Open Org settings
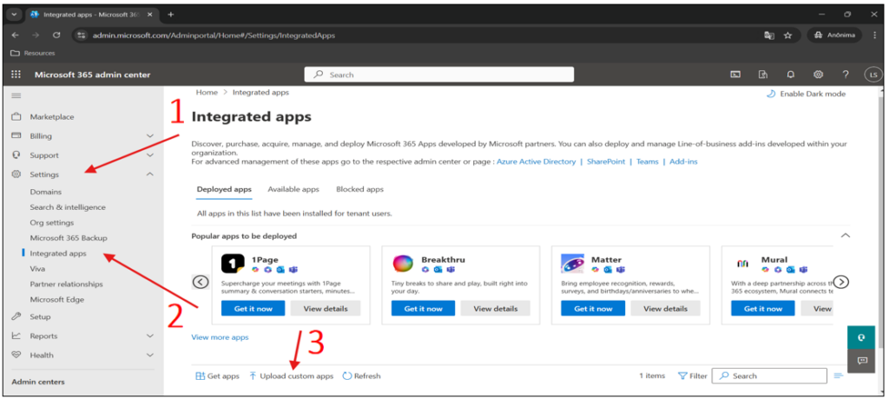Image resolution: width=889 pixels, height=399 pixels. pyautogui.click(x=51, y=223)
